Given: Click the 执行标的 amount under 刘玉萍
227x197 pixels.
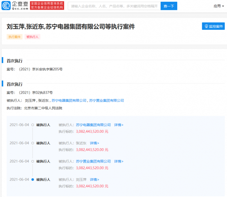Looking at the screenshot, I should pos(92,186).
